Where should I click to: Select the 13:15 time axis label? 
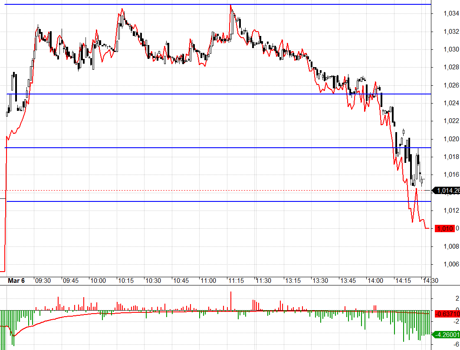291,281
